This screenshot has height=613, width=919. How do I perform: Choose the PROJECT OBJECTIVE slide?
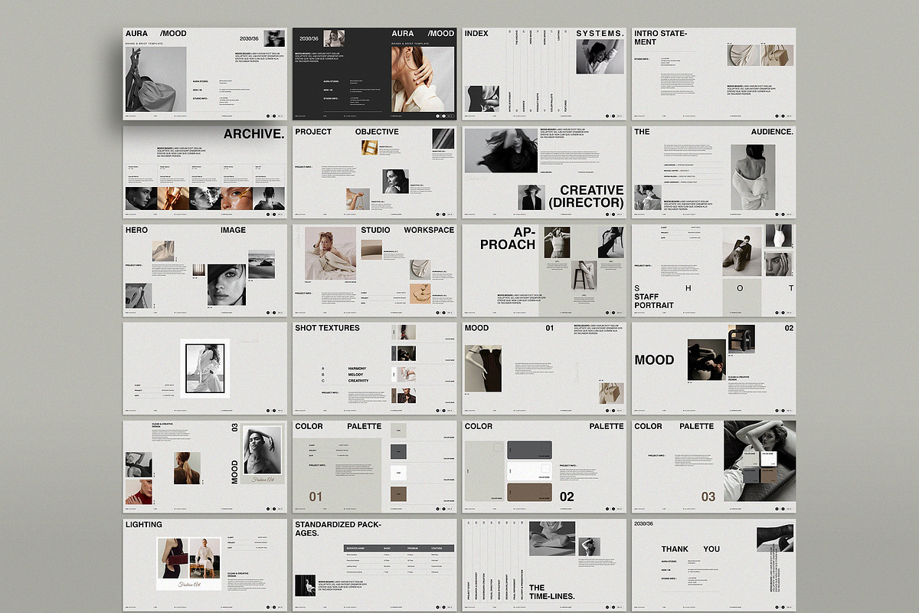(374, 172)
